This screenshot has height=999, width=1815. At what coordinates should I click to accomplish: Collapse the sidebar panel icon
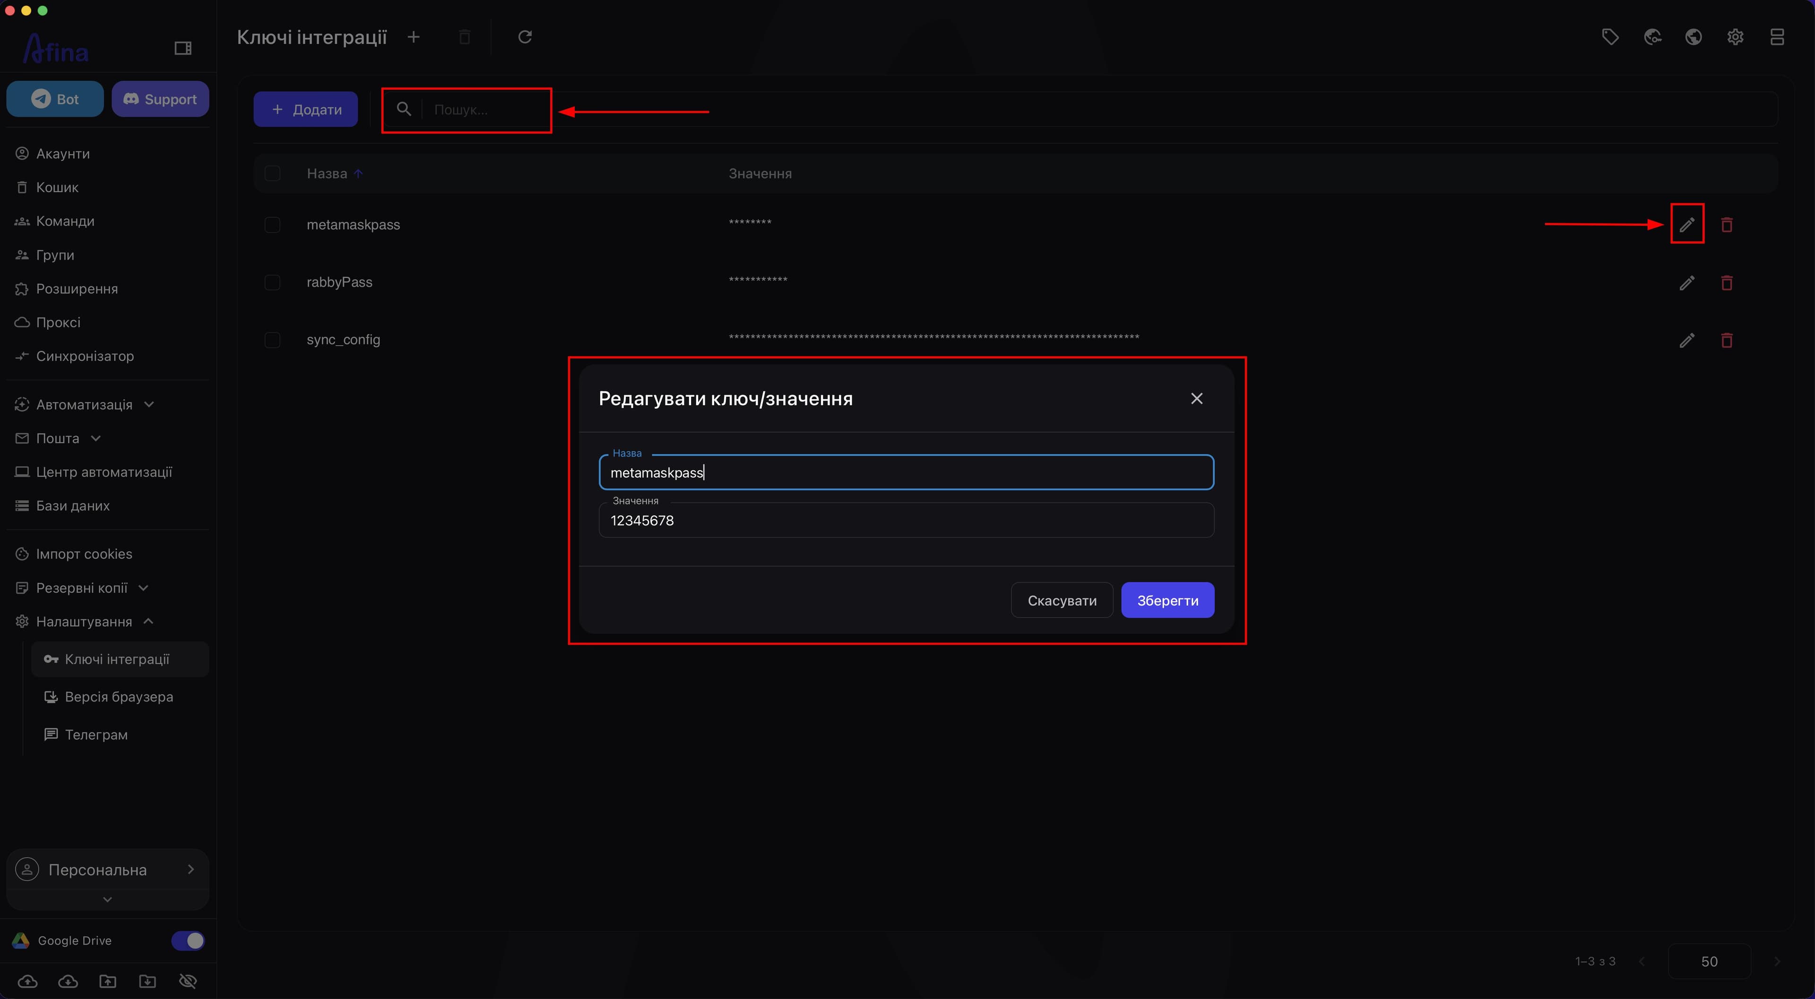coord(183,48)
